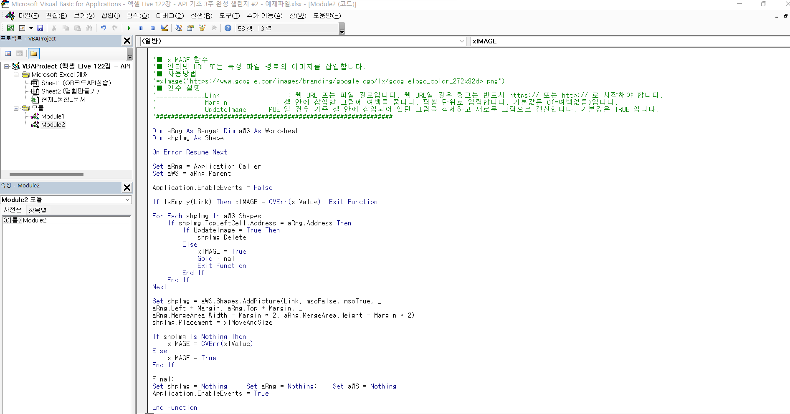
Task: Select the Microsoft Excel 개체 folder label
Action: (x=60, y=75)
